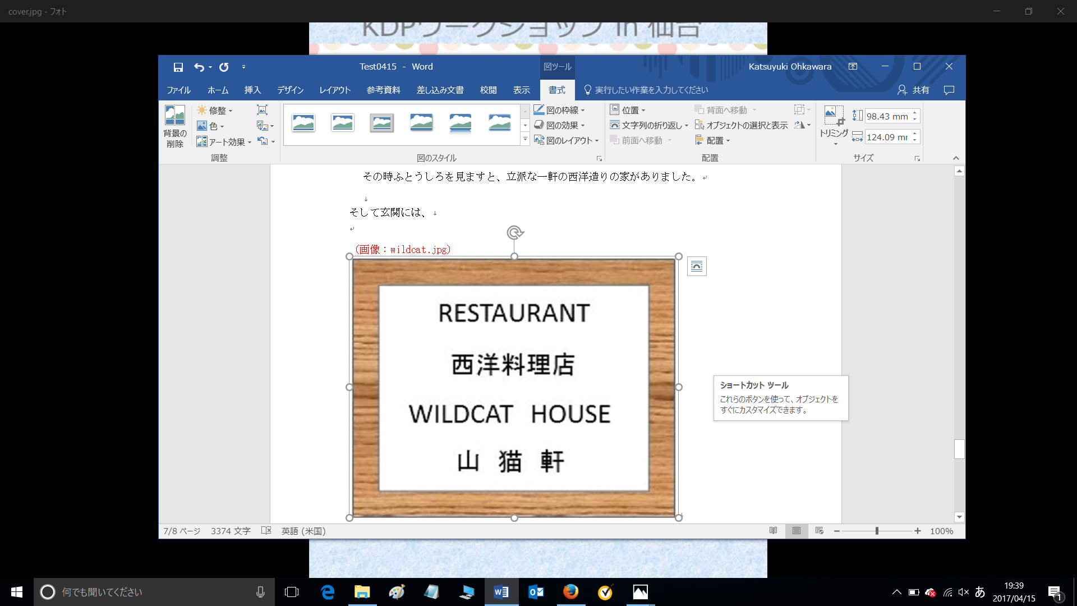Switch to Read Mode in the status bar
This screenshot has width=1077, height=606.
pos(773,531)
